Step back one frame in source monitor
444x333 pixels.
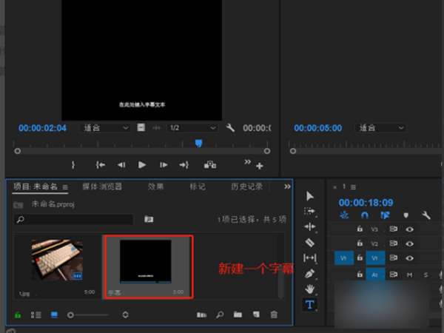121,165
